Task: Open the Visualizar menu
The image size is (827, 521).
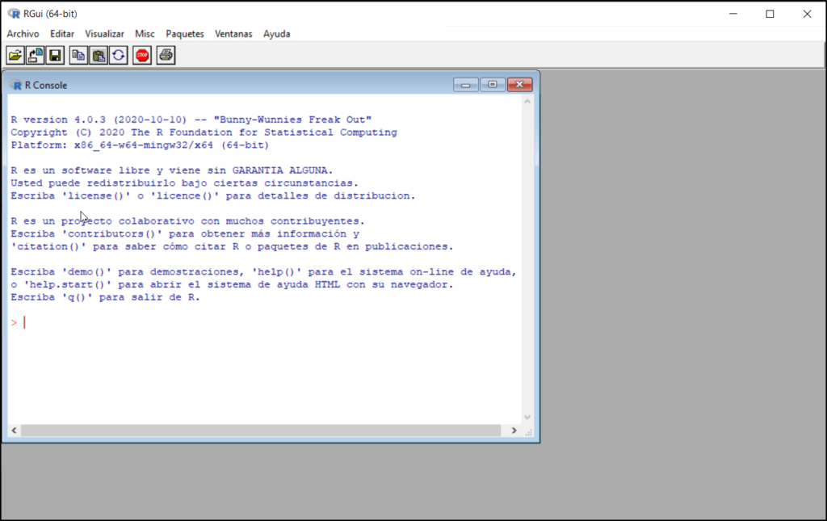Action: (104, 33)
